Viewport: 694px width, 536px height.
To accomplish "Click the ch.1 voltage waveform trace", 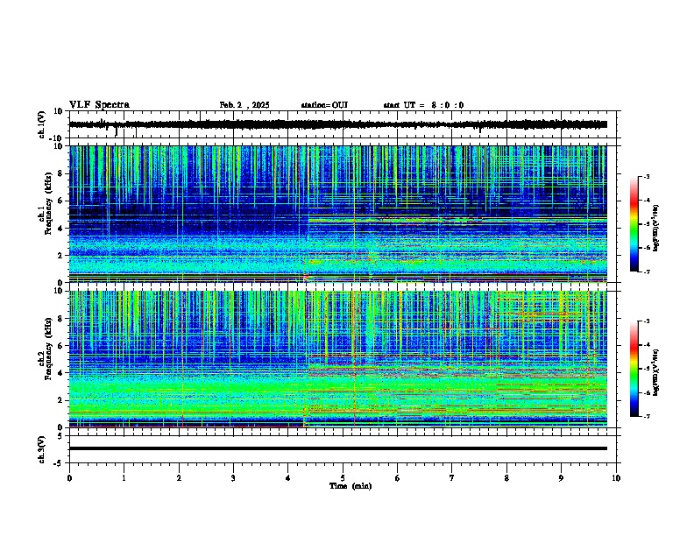I will point(337,124).
